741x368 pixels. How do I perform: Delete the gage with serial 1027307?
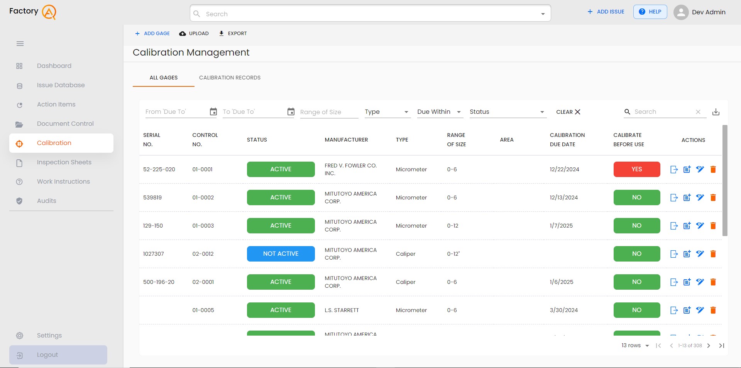(x=713, y=254)
